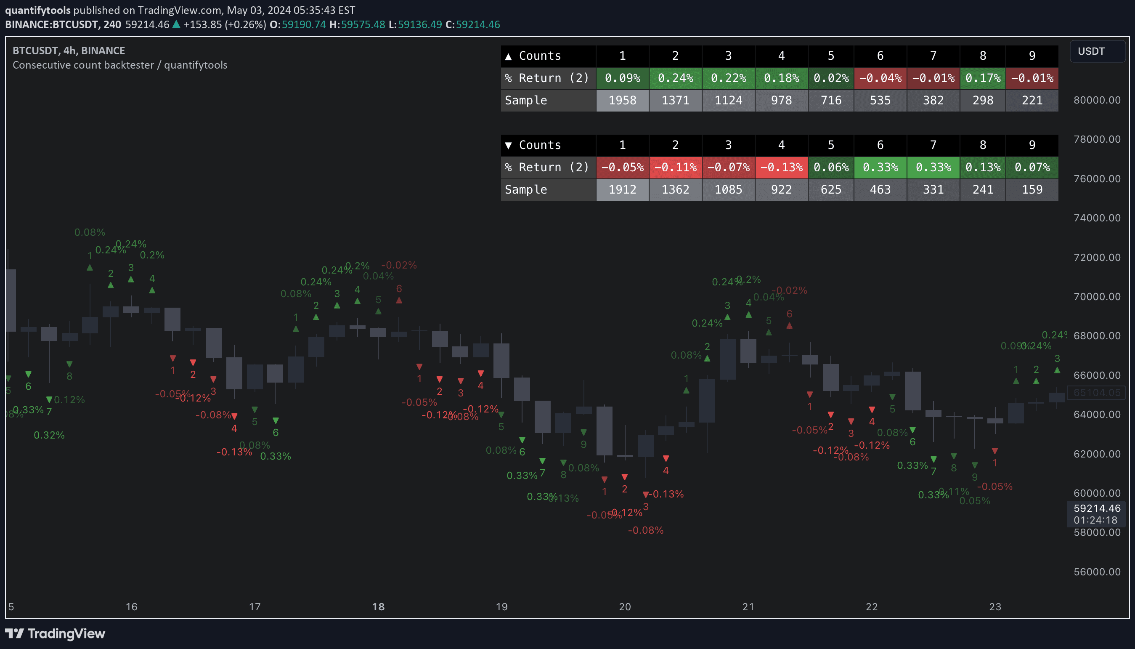Click the 0.24% return cell for up count 2
This screenshot has height=649, width=1135.
click(x=675, y=78)
